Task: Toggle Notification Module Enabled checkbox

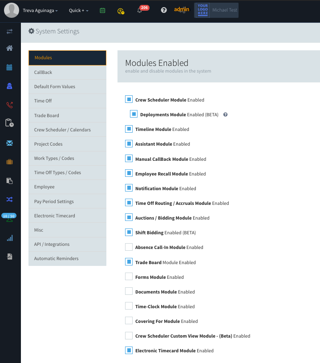Action: click(129, 188)
